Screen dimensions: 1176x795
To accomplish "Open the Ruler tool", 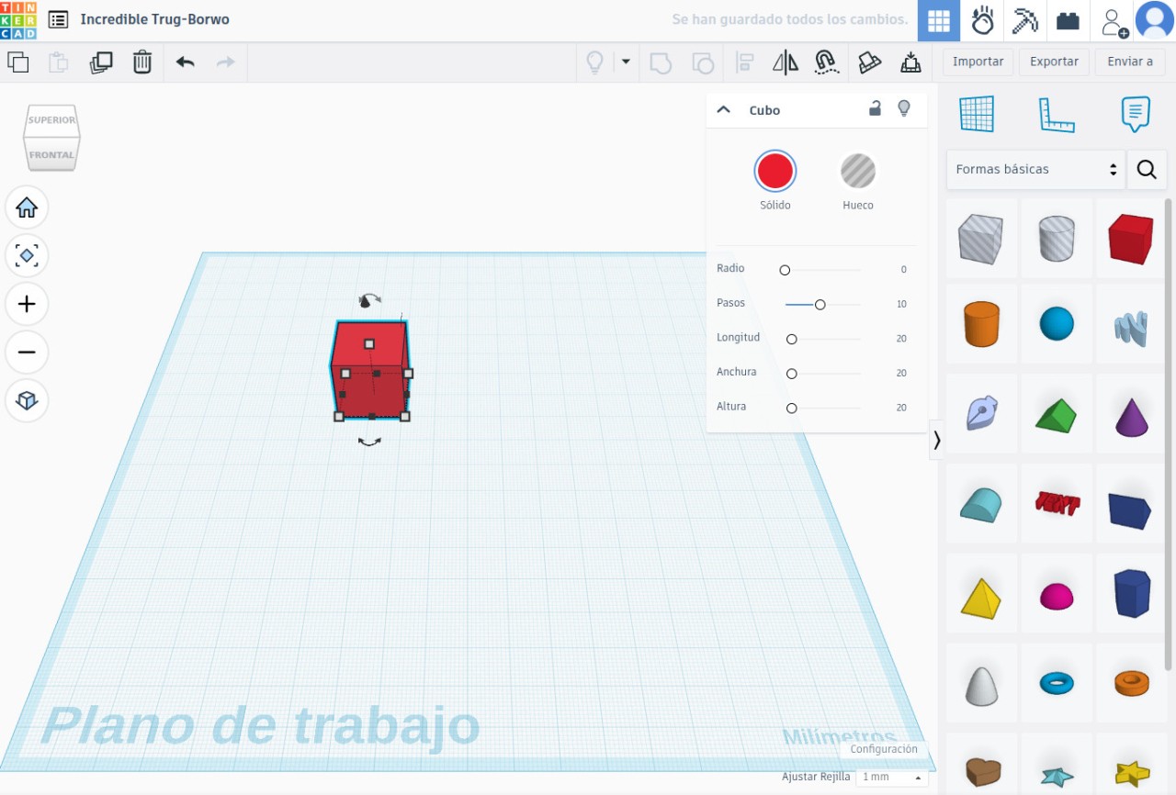I will pyautogui.click(x=1056, y=115).
